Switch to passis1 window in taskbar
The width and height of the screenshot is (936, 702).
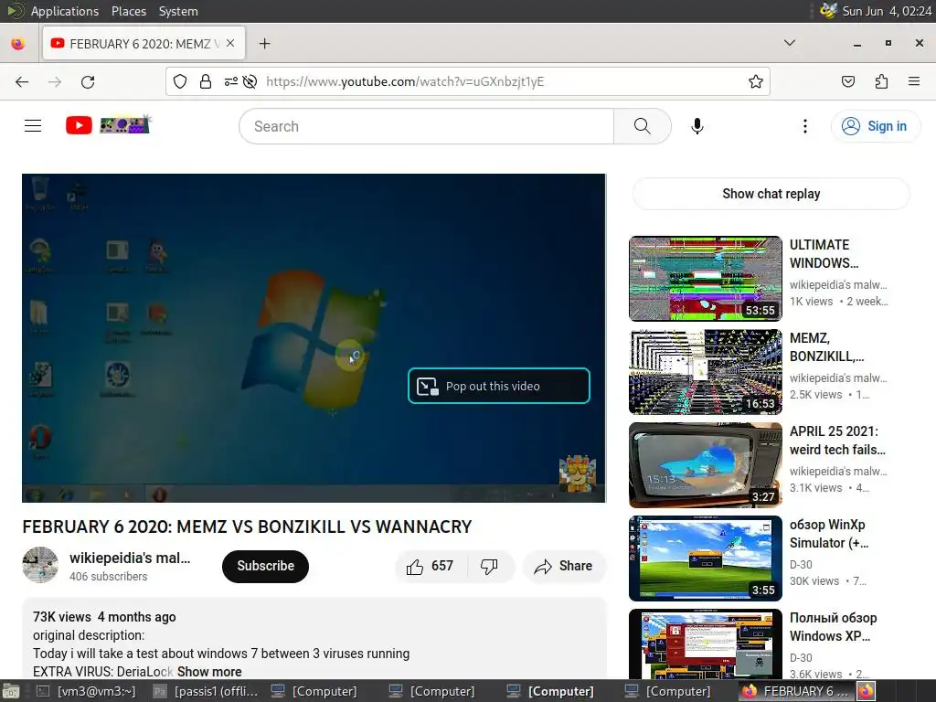click(206, 691)
